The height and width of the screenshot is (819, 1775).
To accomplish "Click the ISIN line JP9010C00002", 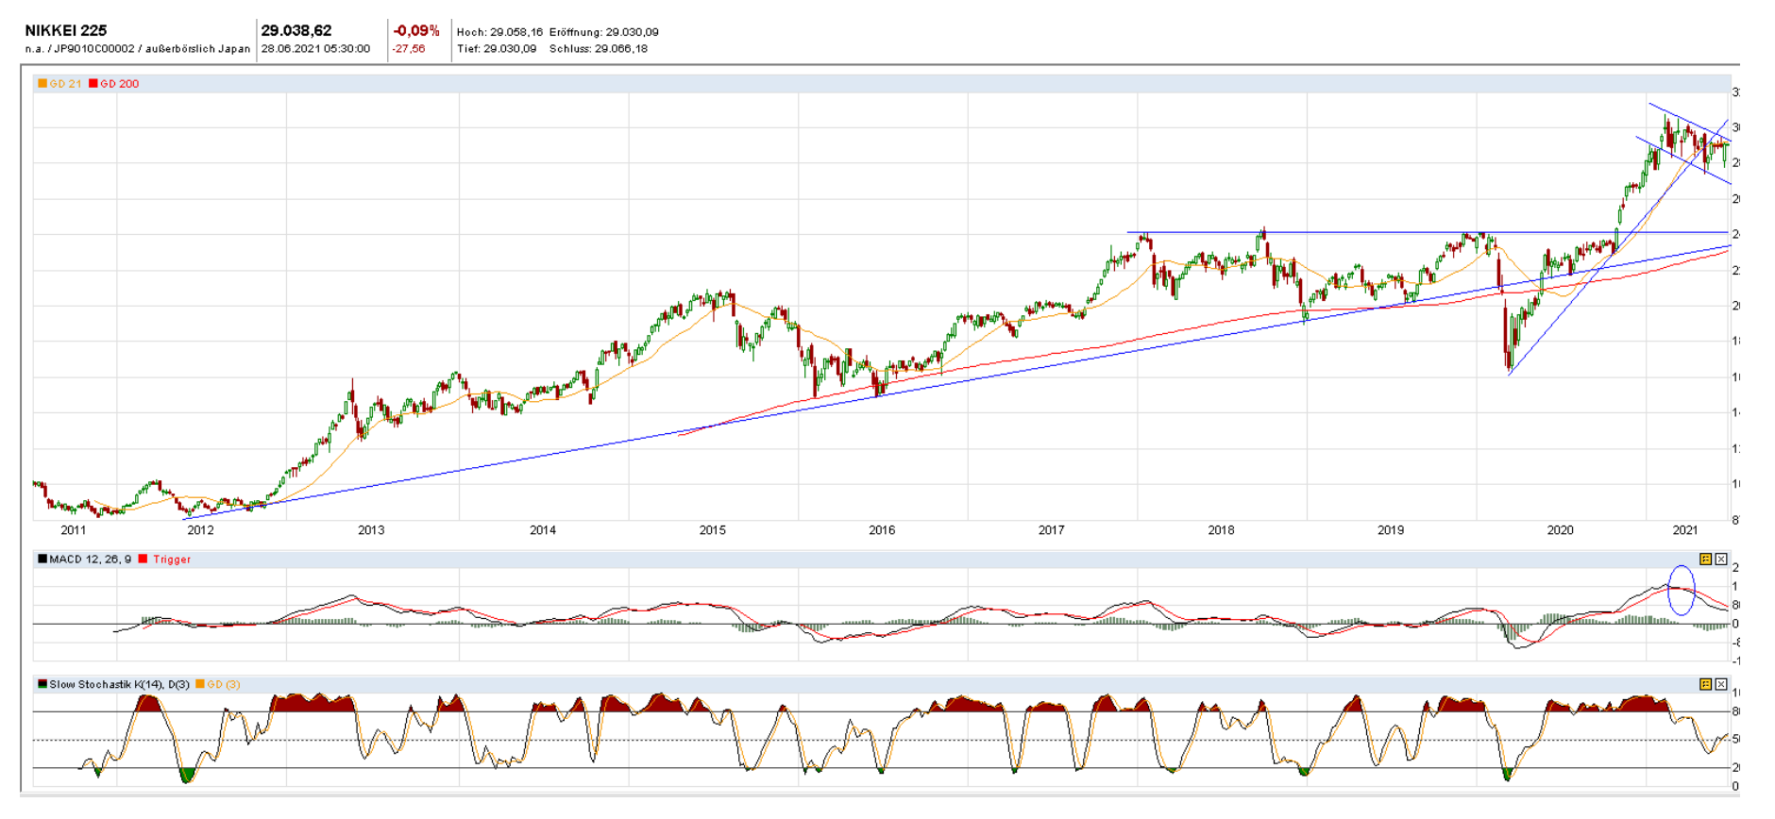I will 138,49.
